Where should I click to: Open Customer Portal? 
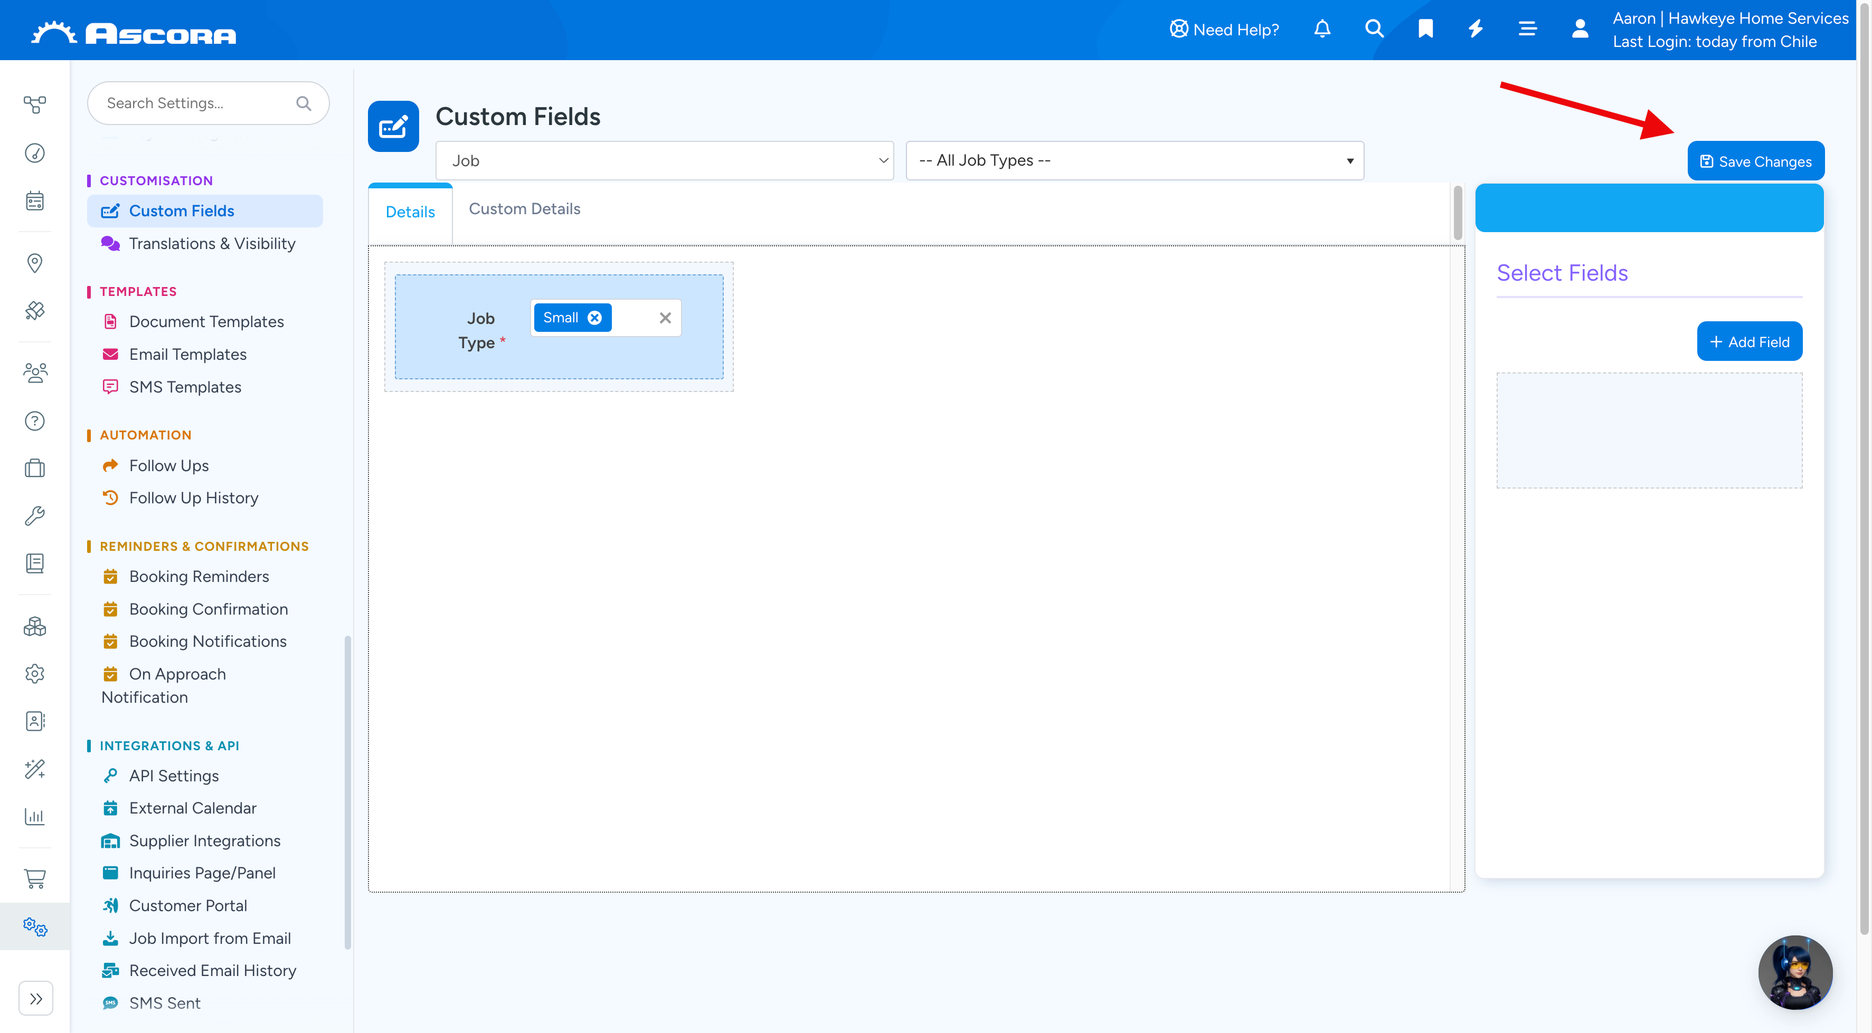point(174,906)
